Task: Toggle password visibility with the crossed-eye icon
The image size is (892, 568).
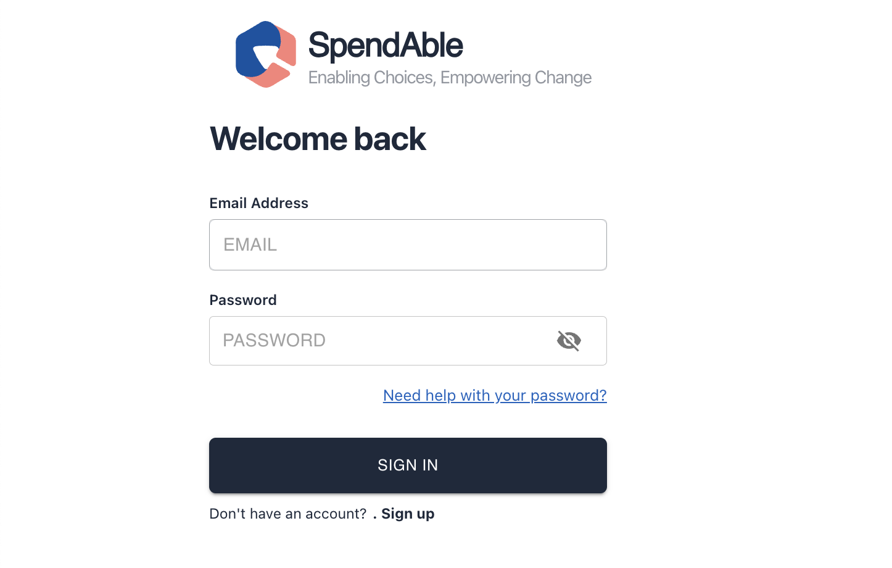Action: [x=569, y=341]
